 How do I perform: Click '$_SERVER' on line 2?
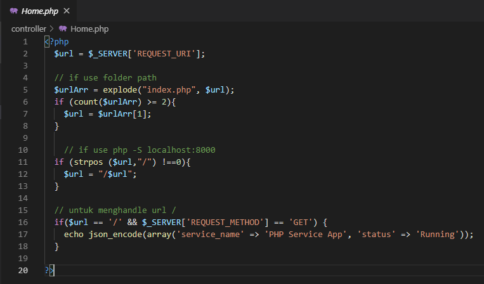point(108,54)
